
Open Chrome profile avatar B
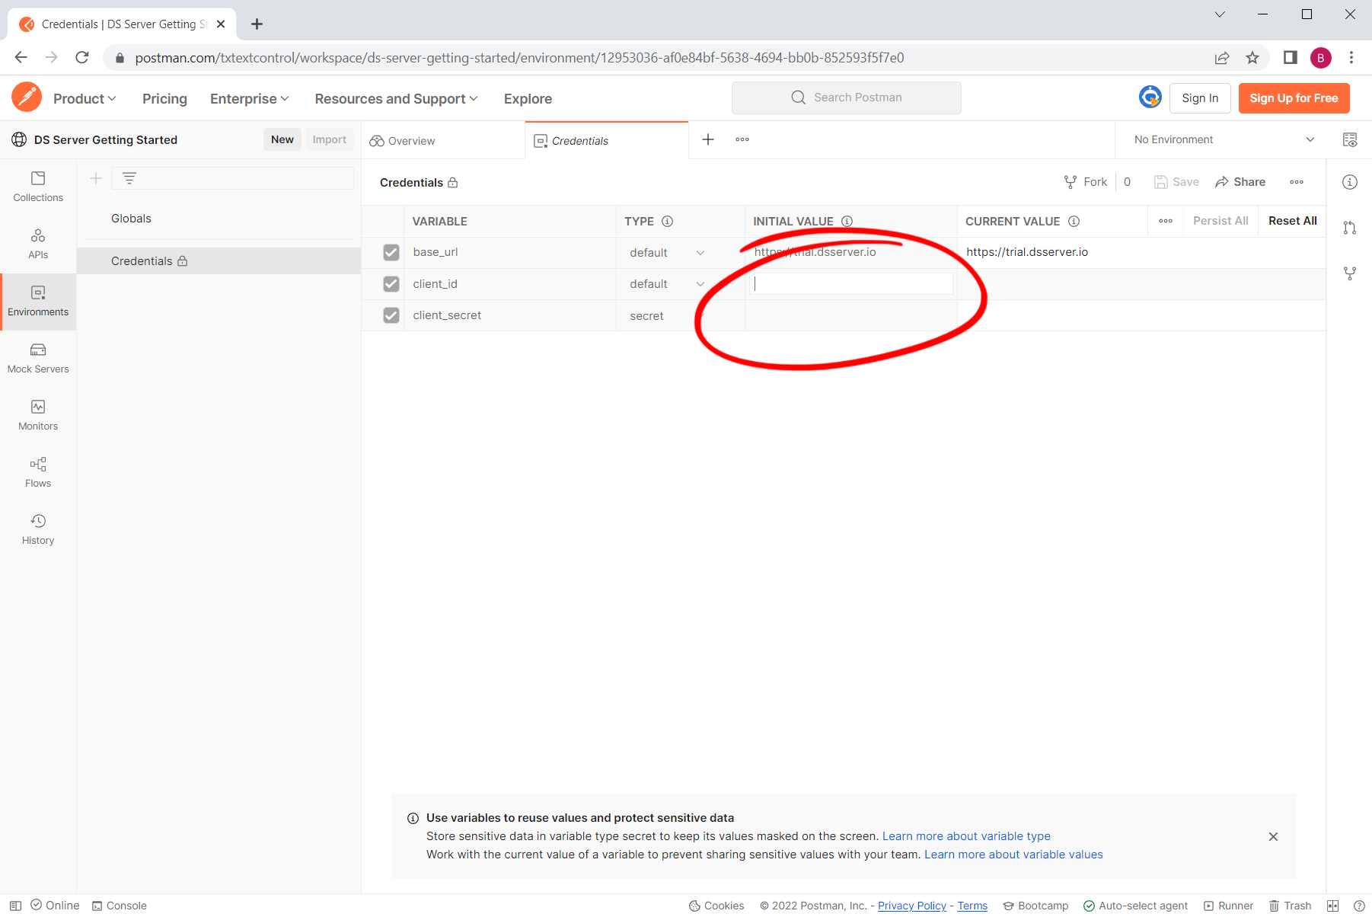[x=1321, y=58]
